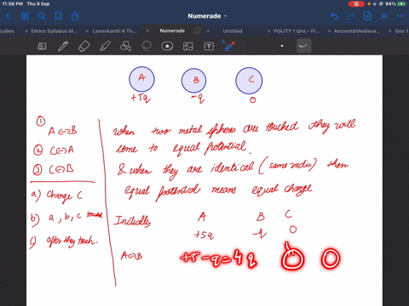The width and height of the screenshot is (409, 306).
Task: Switch to the Laxmikanth 6 Th... tab
Action: coord(115,31)
